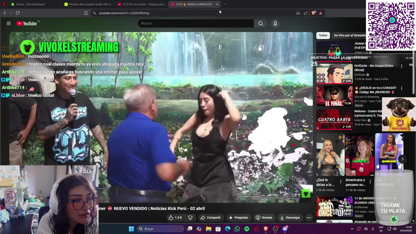Show next Shorts with right chevron
The height and width of the screenshot is (234, 416).
coord(402,159)
